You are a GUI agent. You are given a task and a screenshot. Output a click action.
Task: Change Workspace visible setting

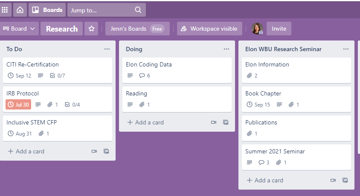(x=209, y=29)
